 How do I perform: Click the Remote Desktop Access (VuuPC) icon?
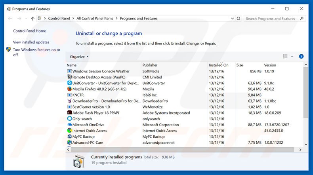coord(69,77)
